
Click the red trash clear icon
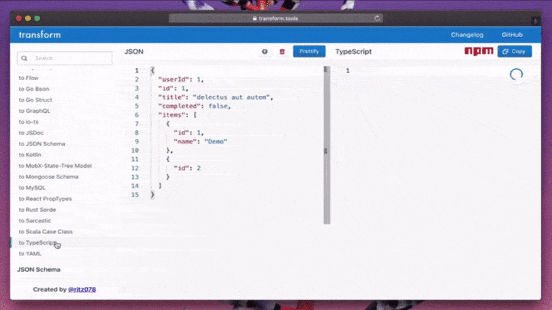pyautogui.click(x=282, y=51)
